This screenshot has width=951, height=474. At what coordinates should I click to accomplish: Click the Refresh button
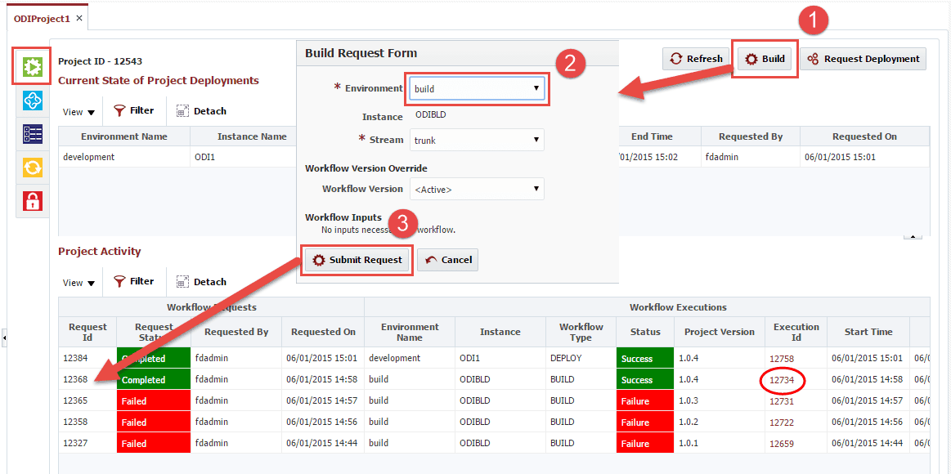click(696, 59)
